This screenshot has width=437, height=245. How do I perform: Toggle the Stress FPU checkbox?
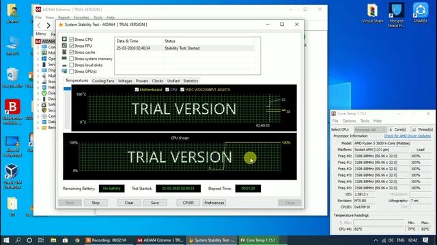click(x=72, y=46)
